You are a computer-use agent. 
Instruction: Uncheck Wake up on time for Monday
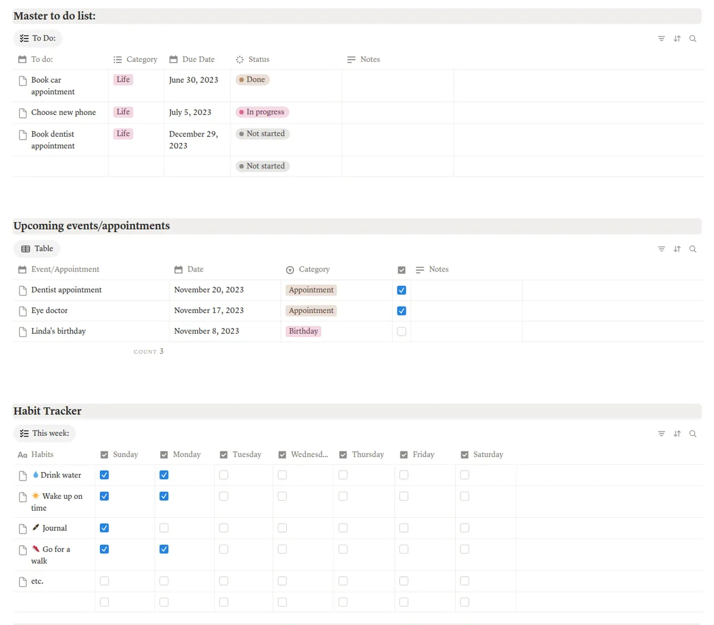[x=164, y=496]
